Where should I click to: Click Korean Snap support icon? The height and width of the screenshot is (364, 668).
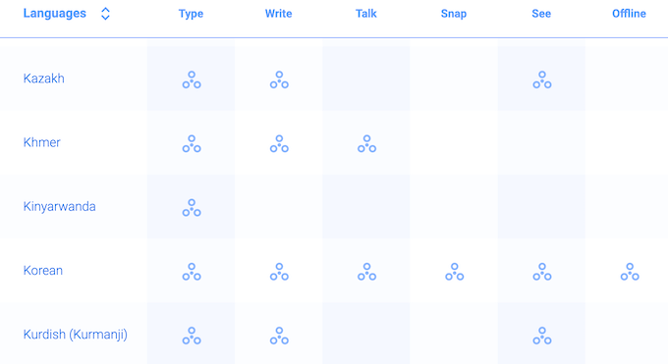coord(455,272)
